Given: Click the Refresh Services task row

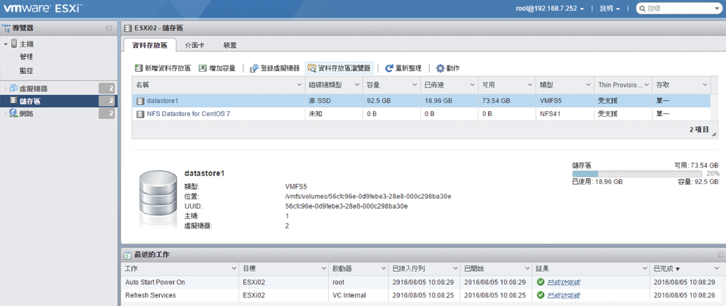Looking at the screenshot, I should click(423, 295).
